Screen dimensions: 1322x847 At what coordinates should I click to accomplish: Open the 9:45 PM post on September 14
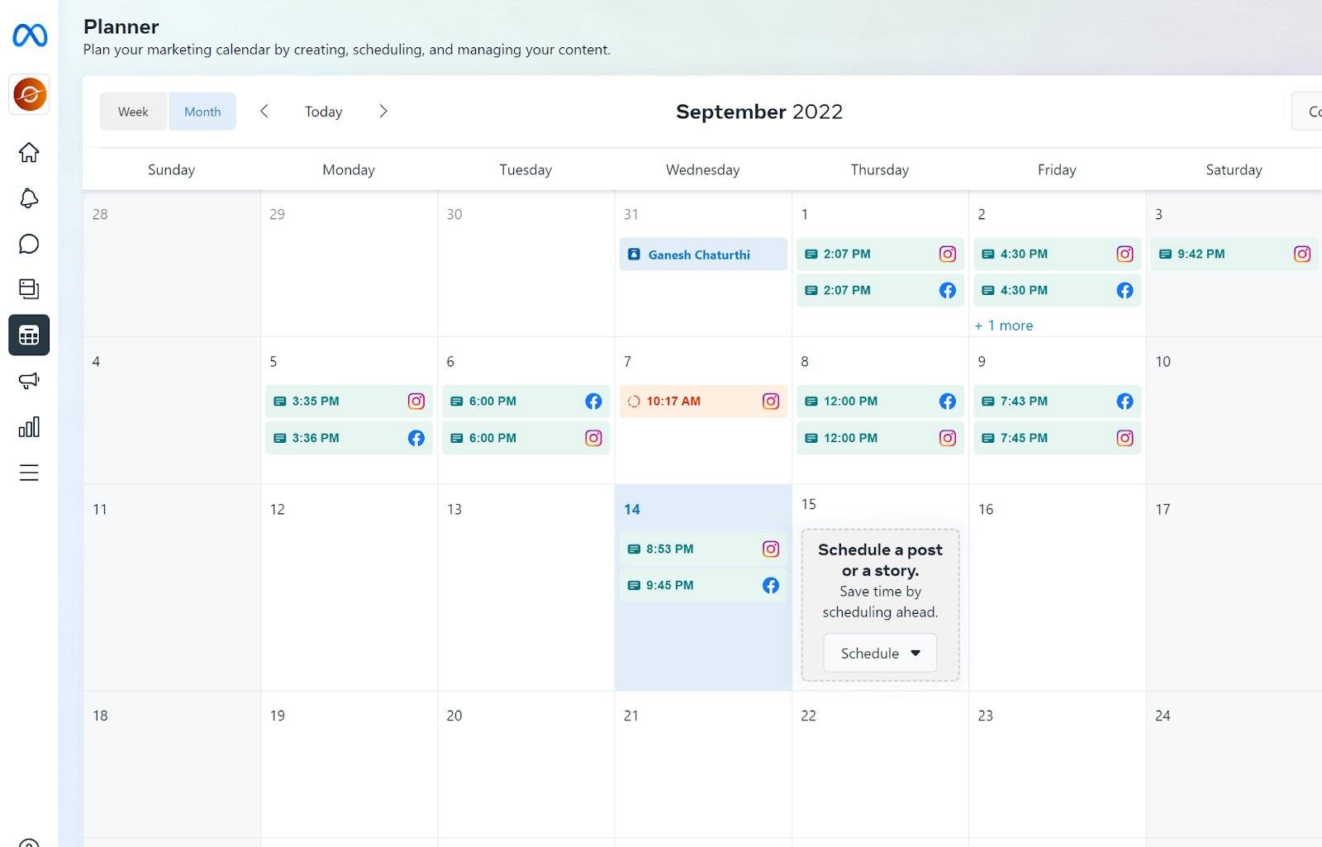pyautogui.click(x=703, y=585)
